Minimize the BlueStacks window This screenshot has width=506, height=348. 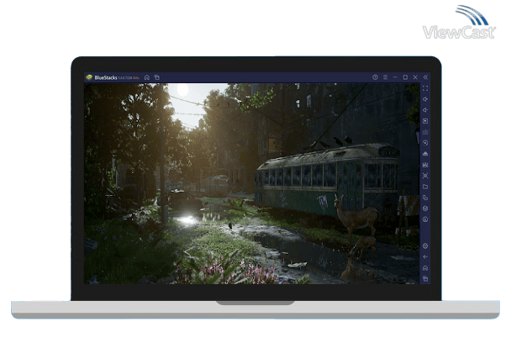point(395,77)
